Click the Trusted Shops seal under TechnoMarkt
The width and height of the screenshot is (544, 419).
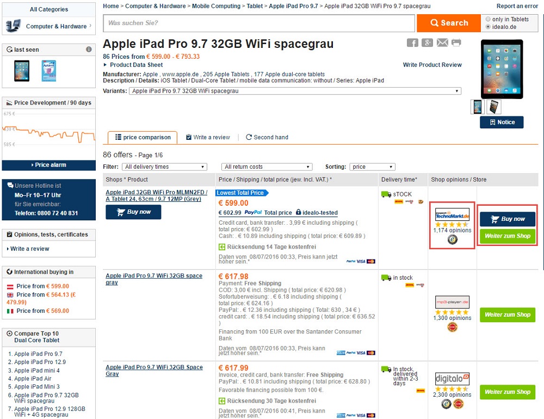[452, 239]
